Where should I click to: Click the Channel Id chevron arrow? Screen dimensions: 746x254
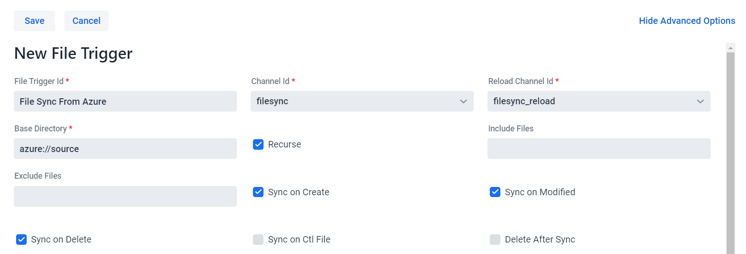click(463, 102)
